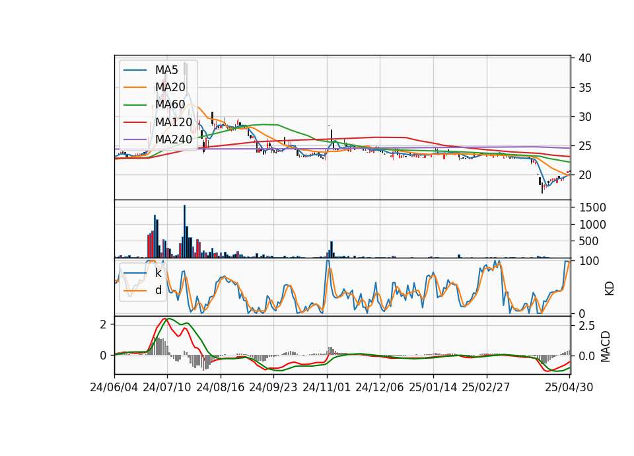Viewport: 634px width, 456px height.
Task: Click the MACD axis label
Action: [x=606, y=346]
